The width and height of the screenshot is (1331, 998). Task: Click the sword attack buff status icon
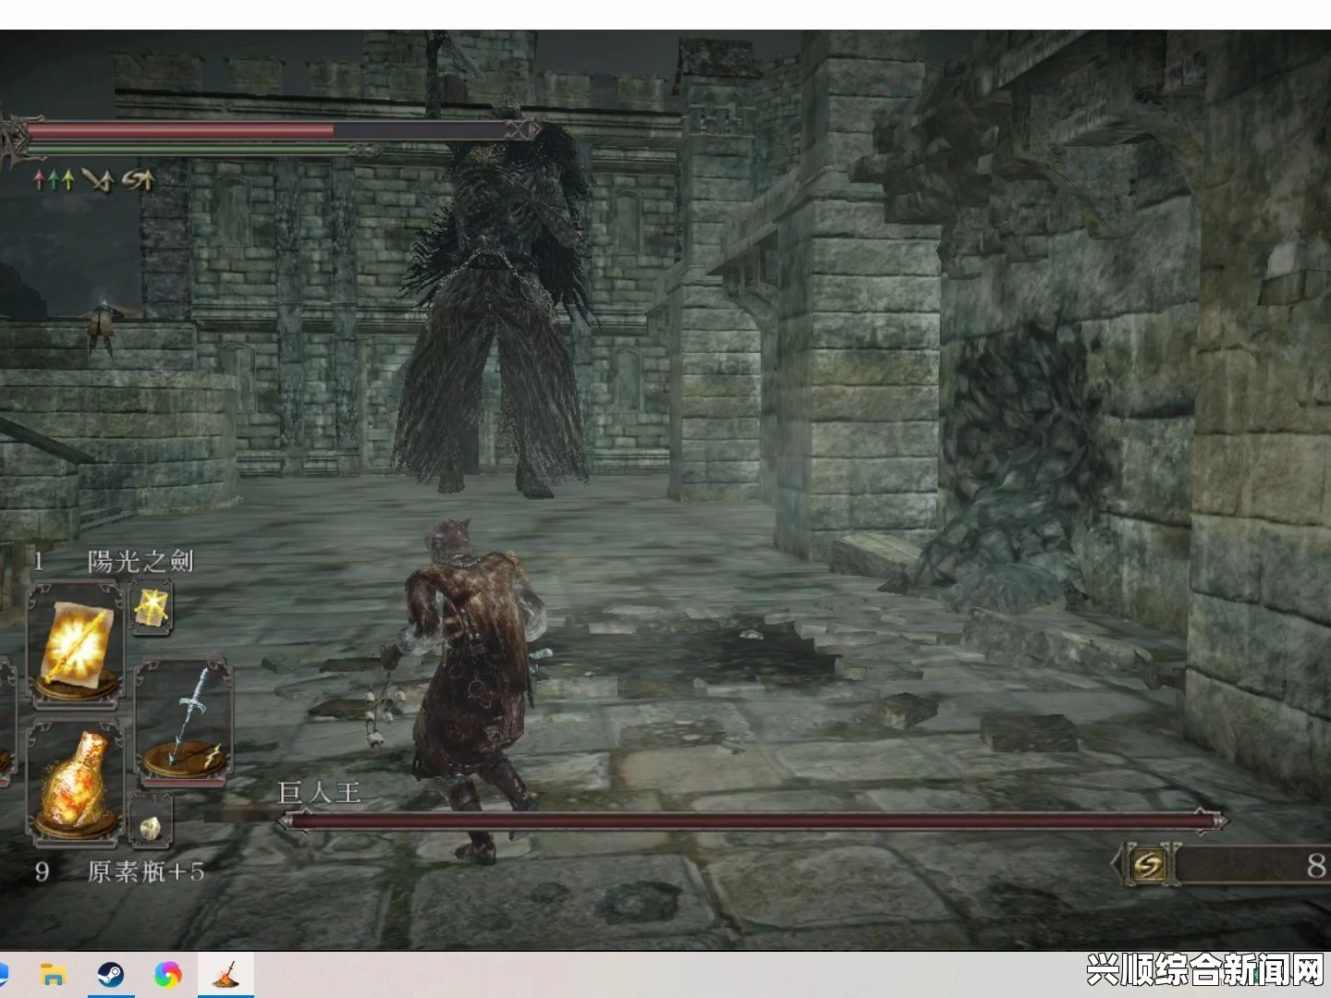[x=98, y=179]
